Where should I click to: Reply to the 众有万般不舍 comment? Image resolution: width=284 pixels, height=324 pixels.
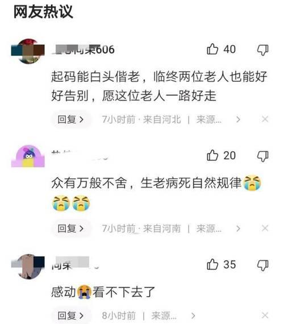pyautogui.click(x=70, y=229)
